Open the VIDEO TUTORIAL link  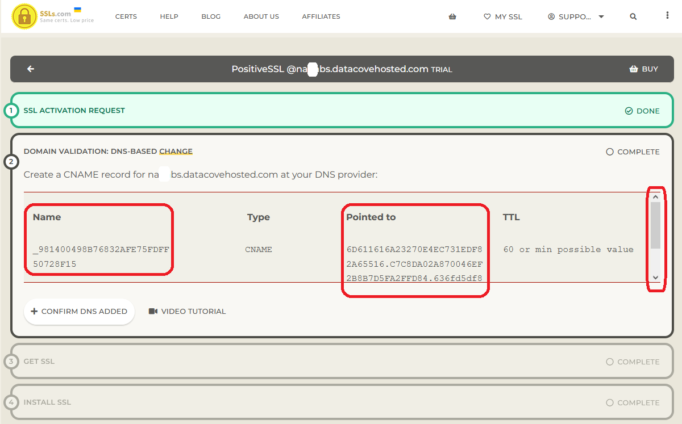coord(187,311)
